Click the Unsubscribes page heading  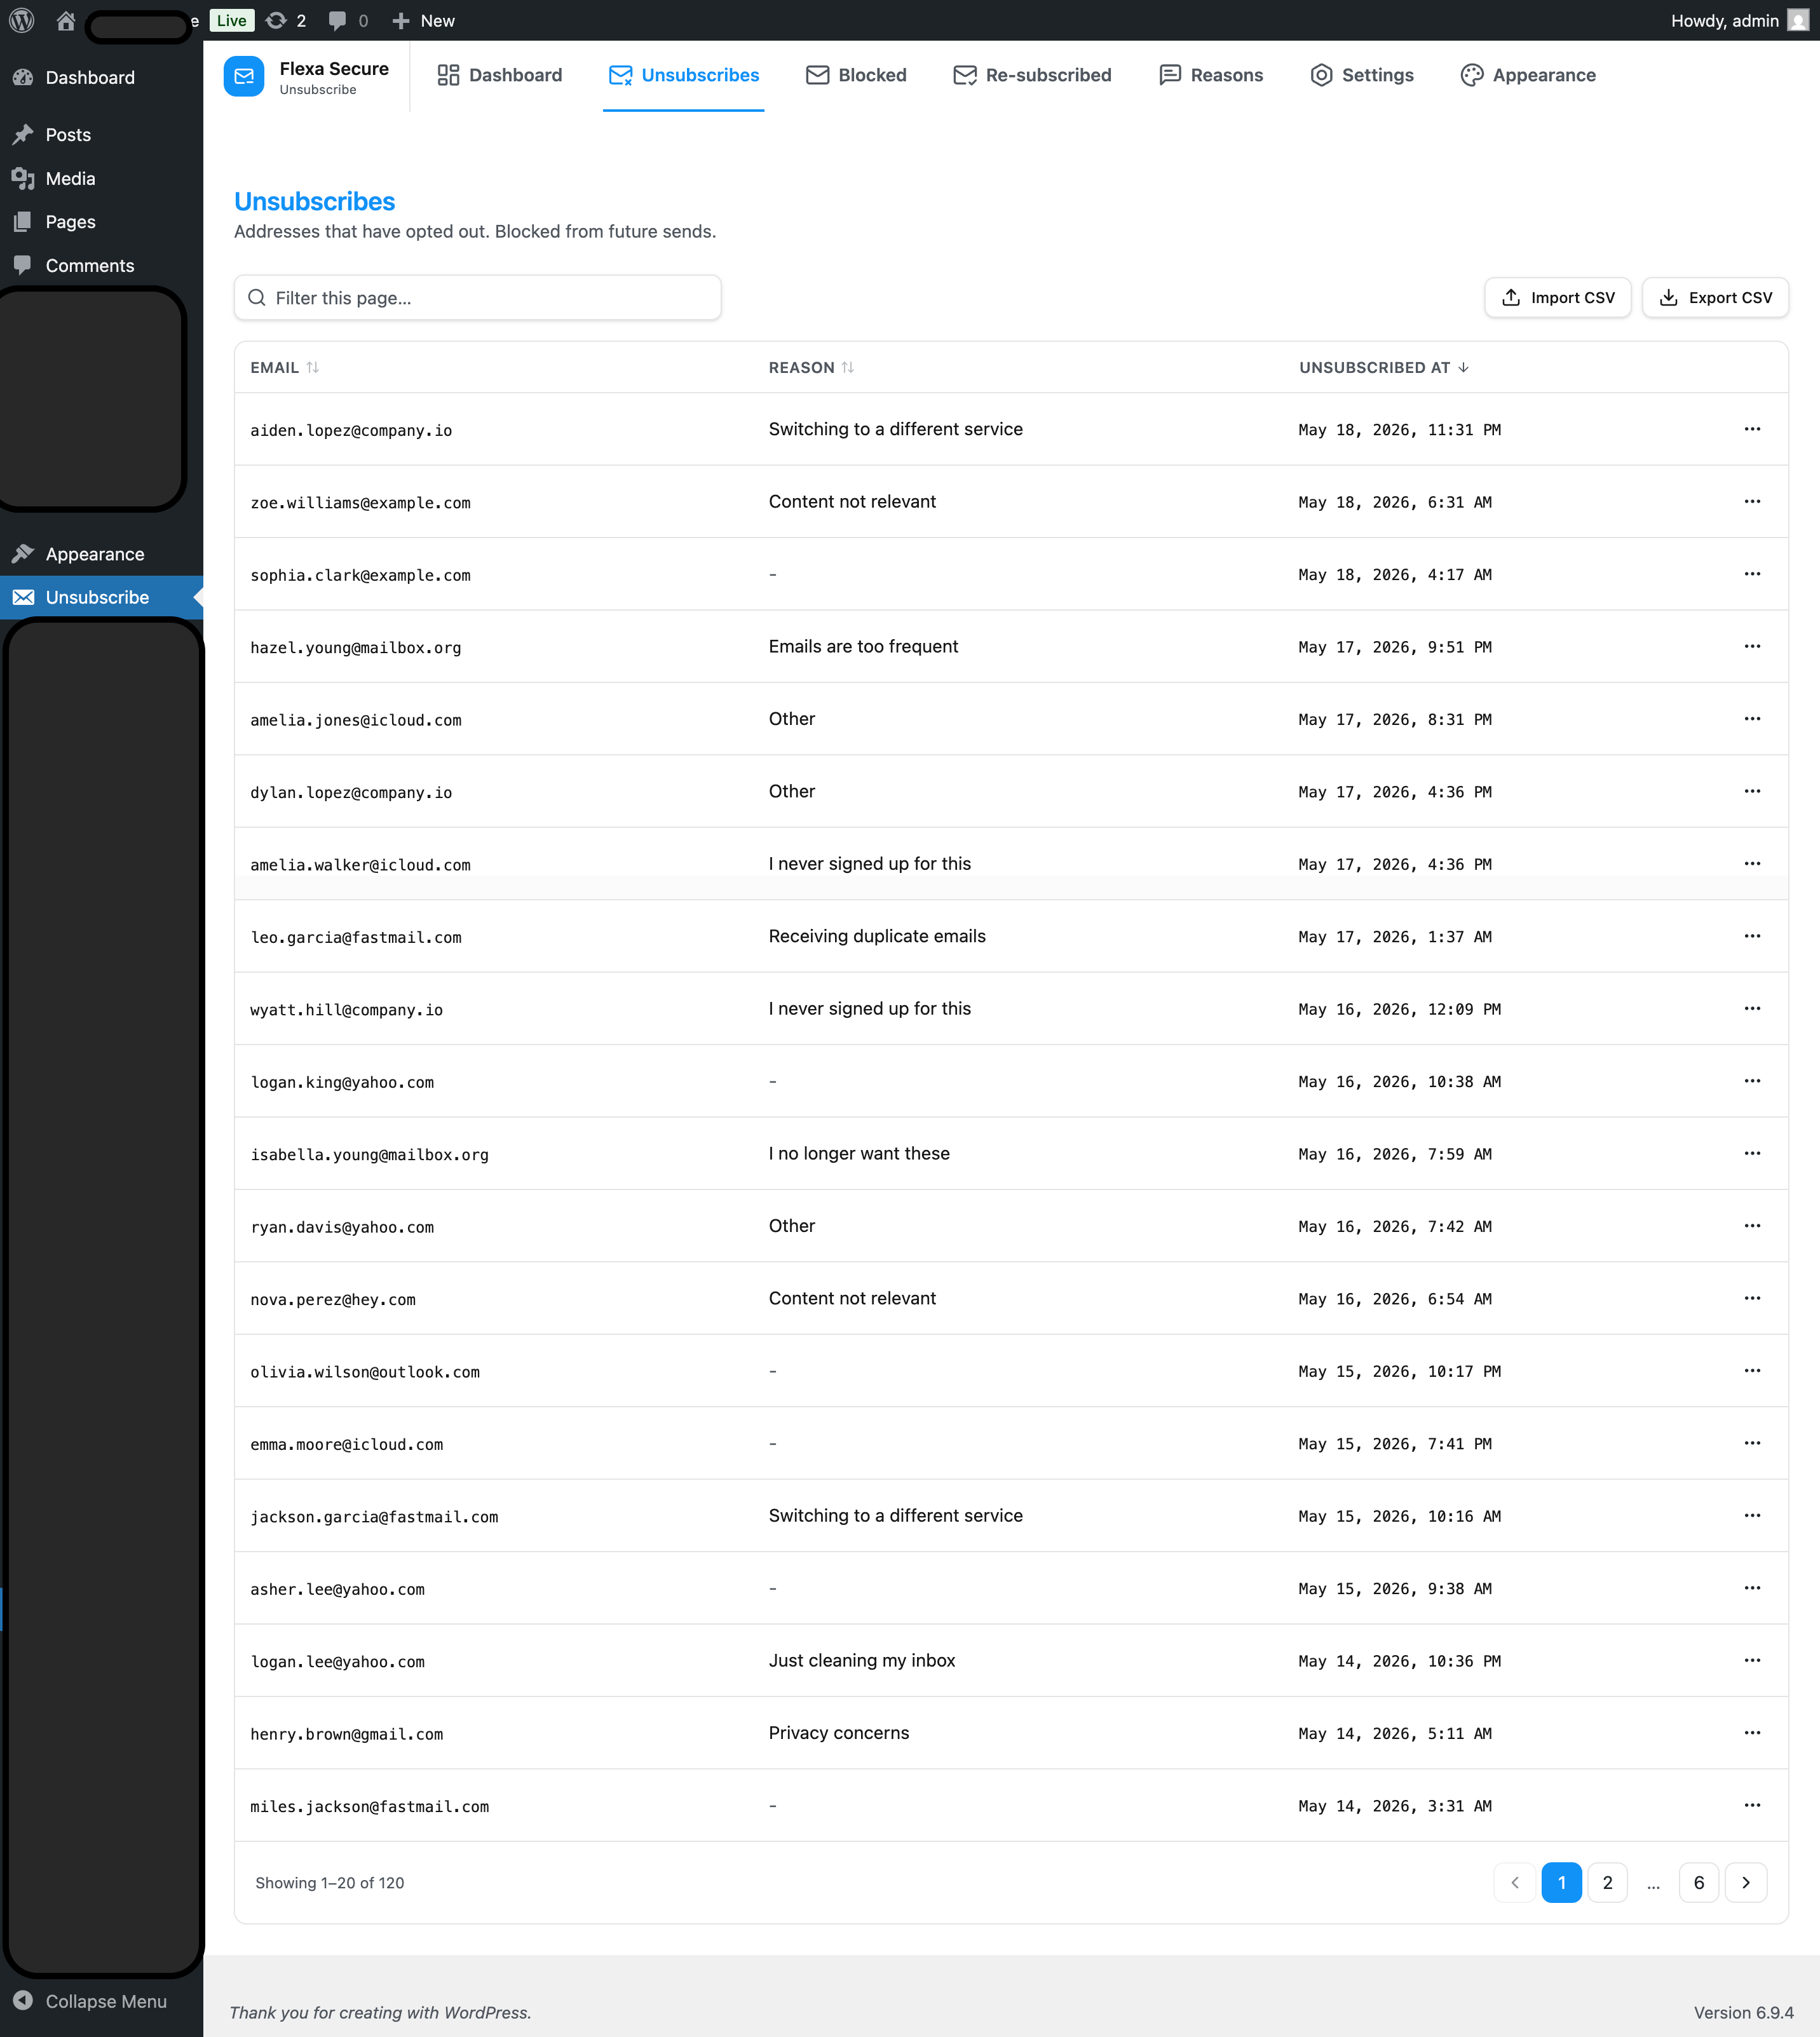point(314,202)
